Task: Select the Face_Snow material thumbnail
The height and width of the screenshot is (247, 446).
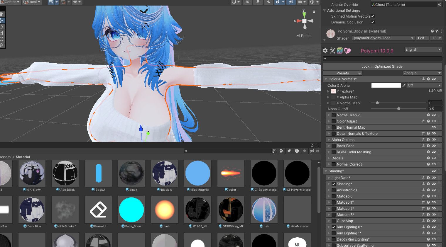Action: click(x=131, y=210)
